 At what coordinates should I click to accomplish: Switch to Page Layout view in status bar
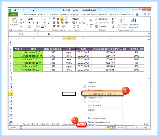112,127
